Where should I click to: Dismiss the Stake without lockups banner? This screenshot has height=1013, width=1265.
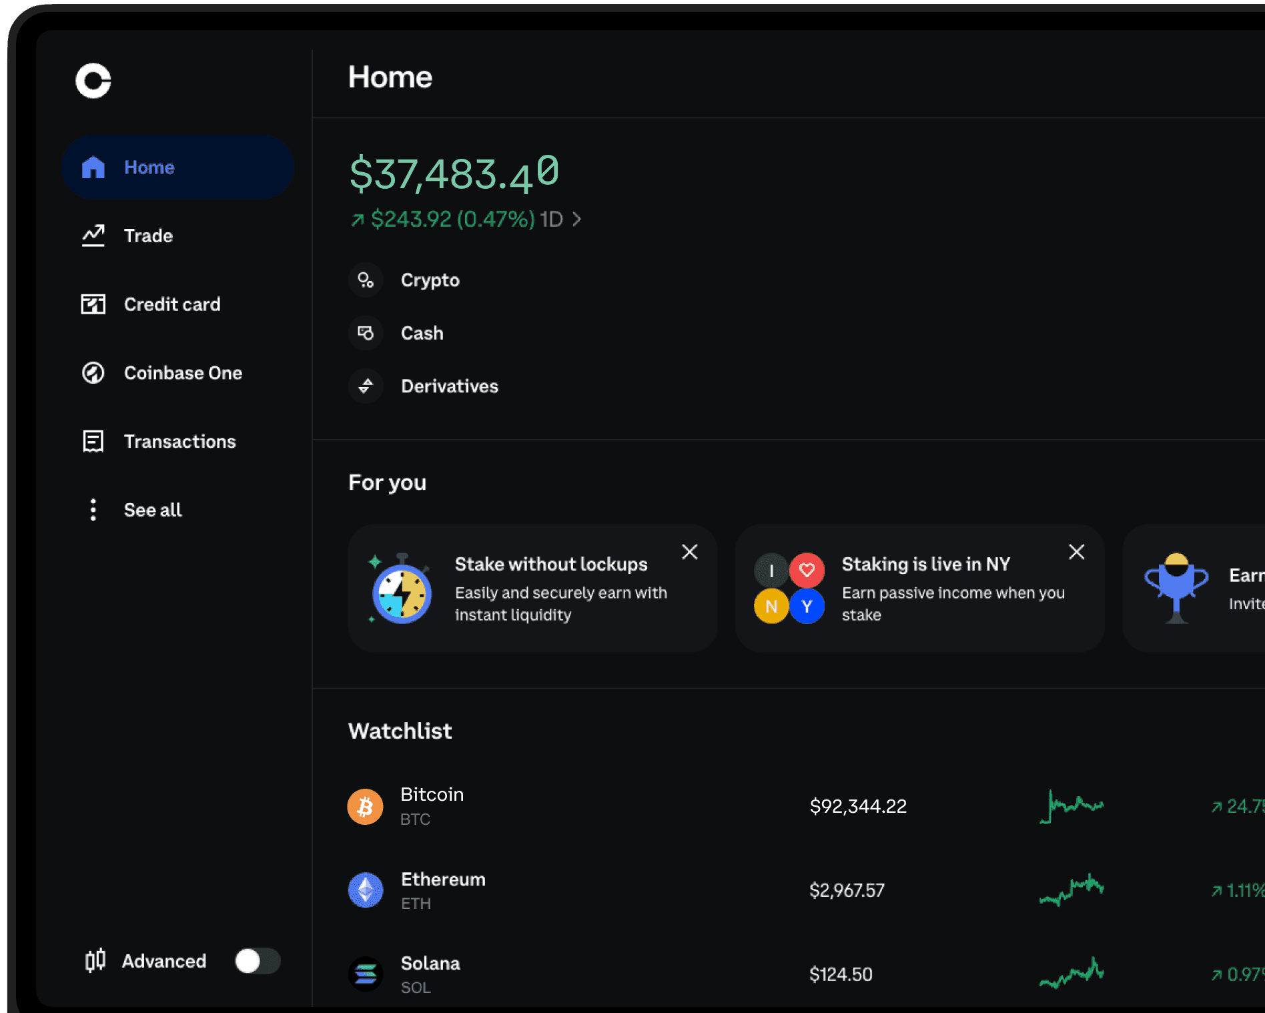coord(689,552)
